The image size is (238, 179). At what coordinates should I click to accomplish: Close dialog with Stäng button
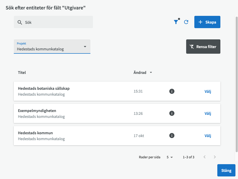(x=226, y=171)
